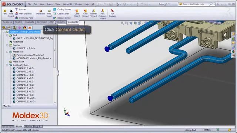Open the Appearances task pane icon
This screenshot has height=133, width=237.
click(x=233, y=52)
